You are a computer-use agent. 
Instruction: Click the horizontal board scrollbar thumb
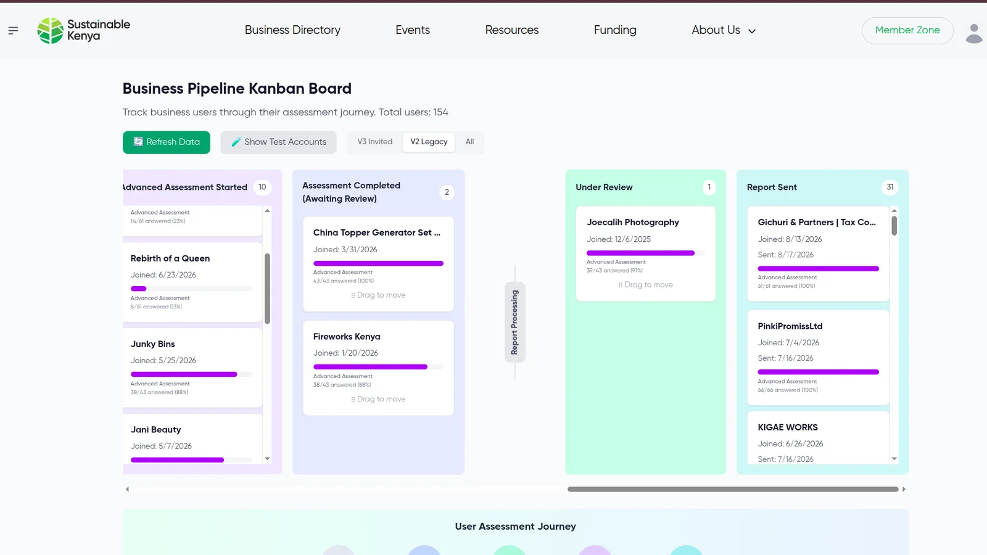tap(733, 489)
